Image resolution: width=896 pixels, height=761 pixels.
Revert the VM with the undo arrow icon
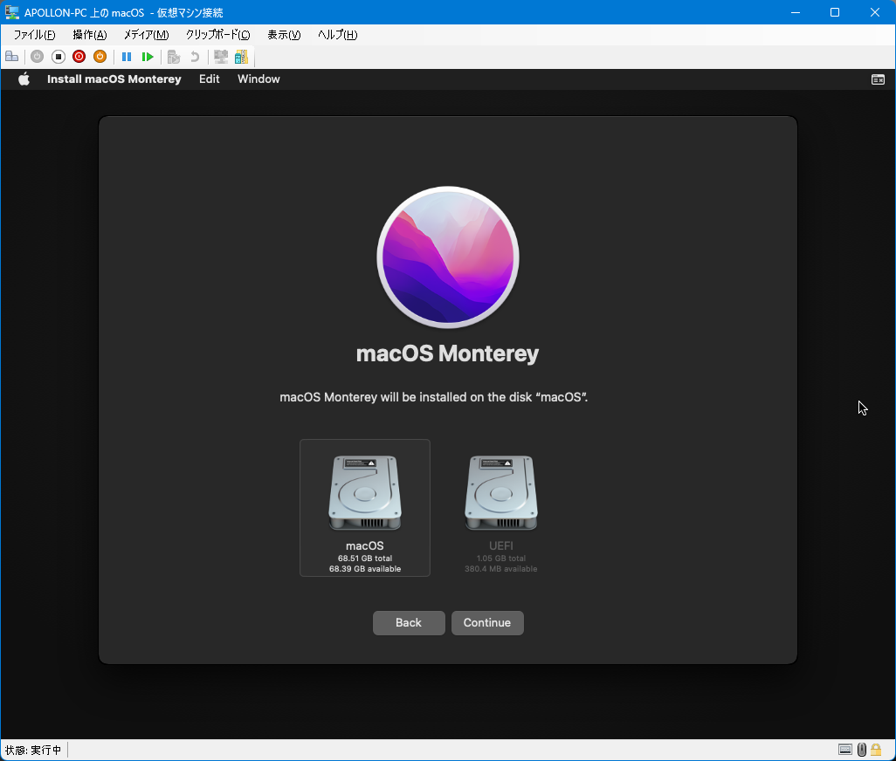point(195,57)
